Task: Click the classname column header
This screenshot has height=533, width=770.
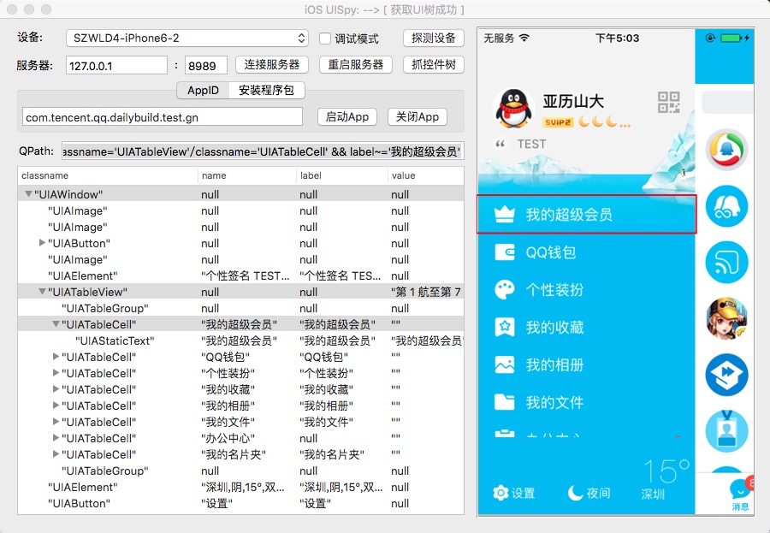Action: pyautogui.click(x=108, y=175)
